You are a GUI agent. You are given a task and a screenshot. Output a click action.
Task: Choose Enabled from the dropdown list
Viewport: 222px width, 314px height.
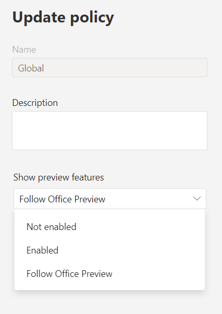coord(109,250)
